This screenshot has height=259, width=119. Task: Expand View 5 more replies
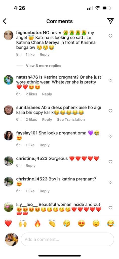(43, 66)
